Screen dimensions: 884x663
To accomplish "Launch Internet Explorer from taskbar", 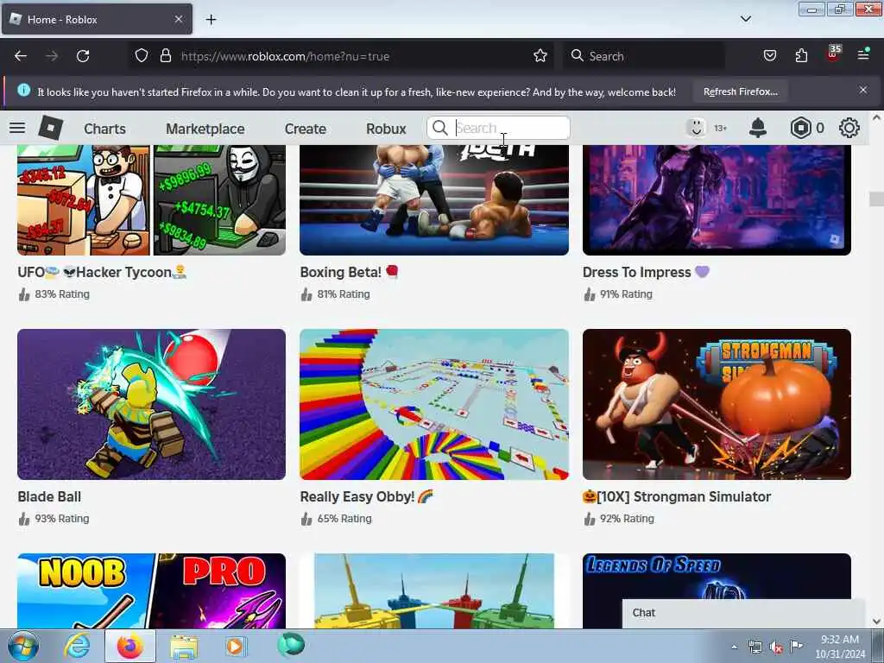I will point(77,646).
